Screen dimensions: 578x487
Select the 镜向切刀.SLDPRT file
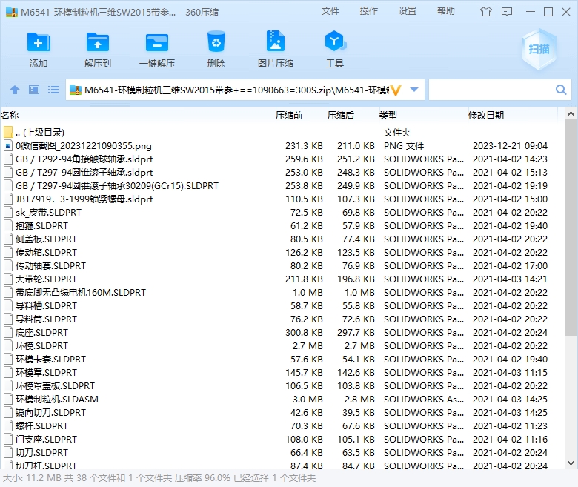pyautogui.click(x=282, y=412)
